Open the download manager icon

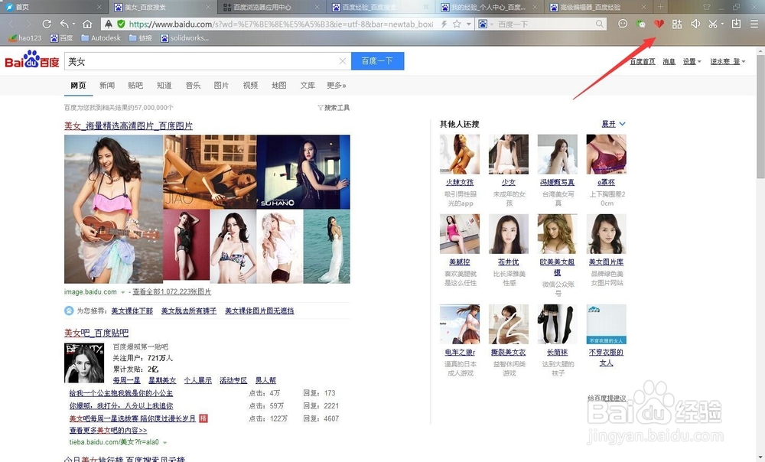pyautogui.click(x=735, y=24)
